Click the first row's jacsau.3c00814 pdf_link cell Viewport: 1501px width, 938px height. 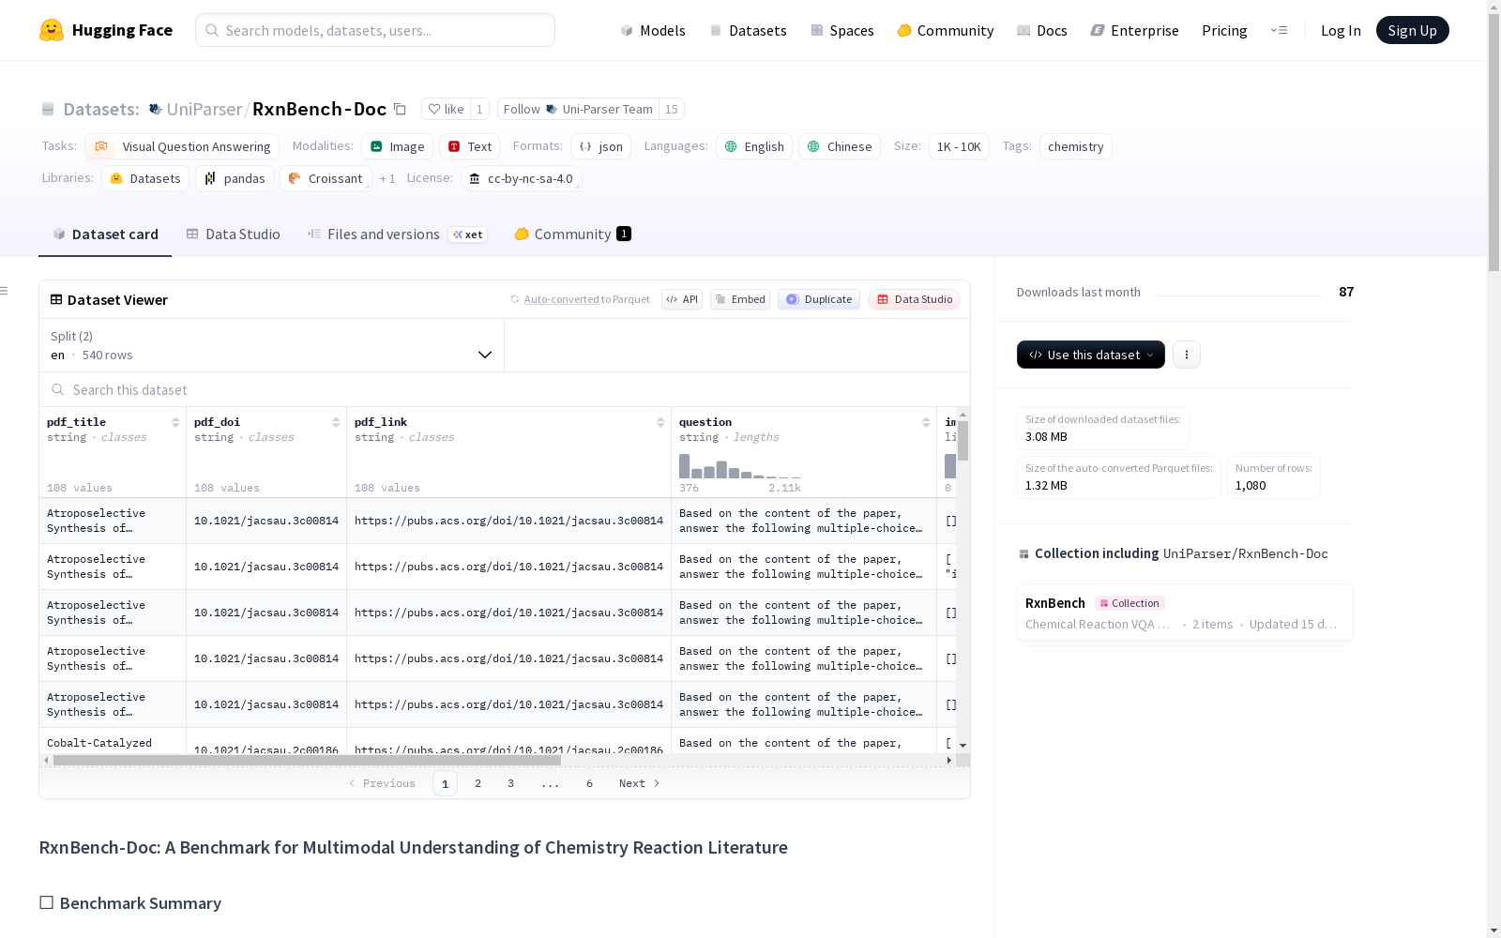coord(508,521)
